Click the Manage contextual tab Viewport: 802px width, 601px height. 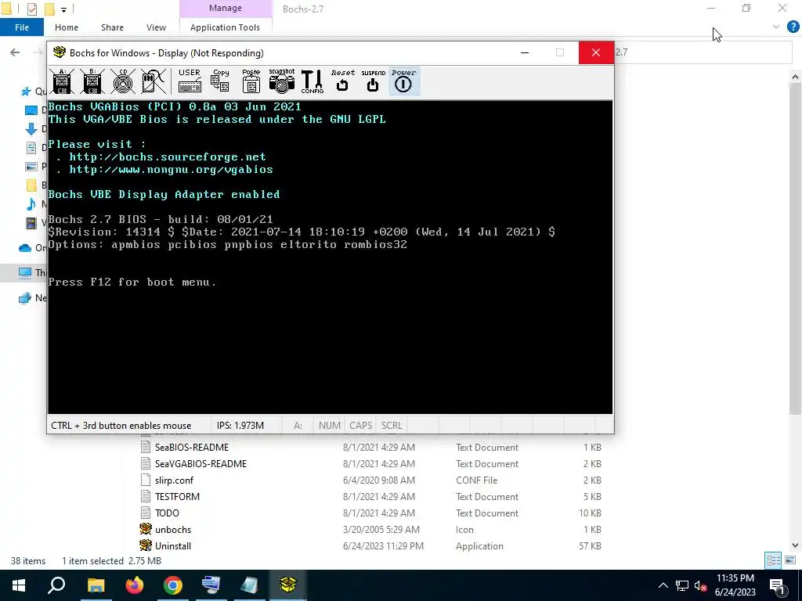tap(225, 8)
